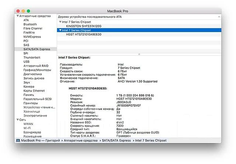Collapse the Сеть section in sidebar
Image resolution: width=236 pixels, height=164 pixels.
click(x=18, y=120)
